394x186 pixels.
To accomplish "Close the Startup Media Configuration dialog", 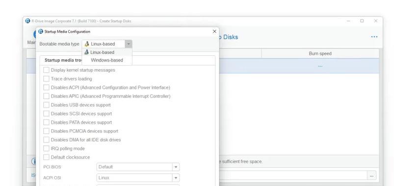I will coord(214,31).
